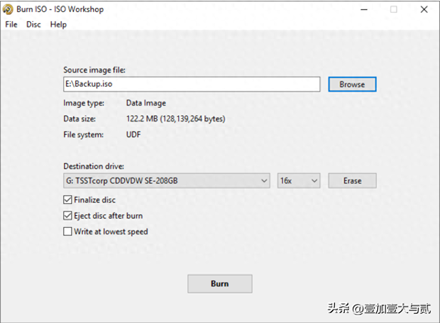Click the Burn button
Image resolution: width=440 pixels, height=323 pixels.
[x=220, y=284]
